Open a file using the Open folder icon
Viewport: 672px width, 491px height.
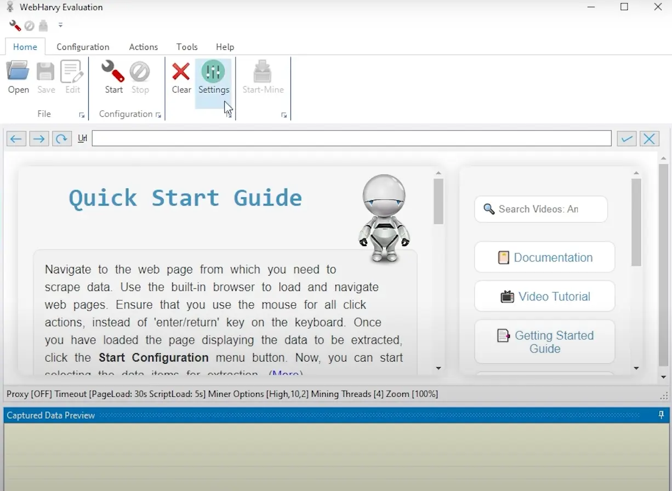click(x=18, y=73)
